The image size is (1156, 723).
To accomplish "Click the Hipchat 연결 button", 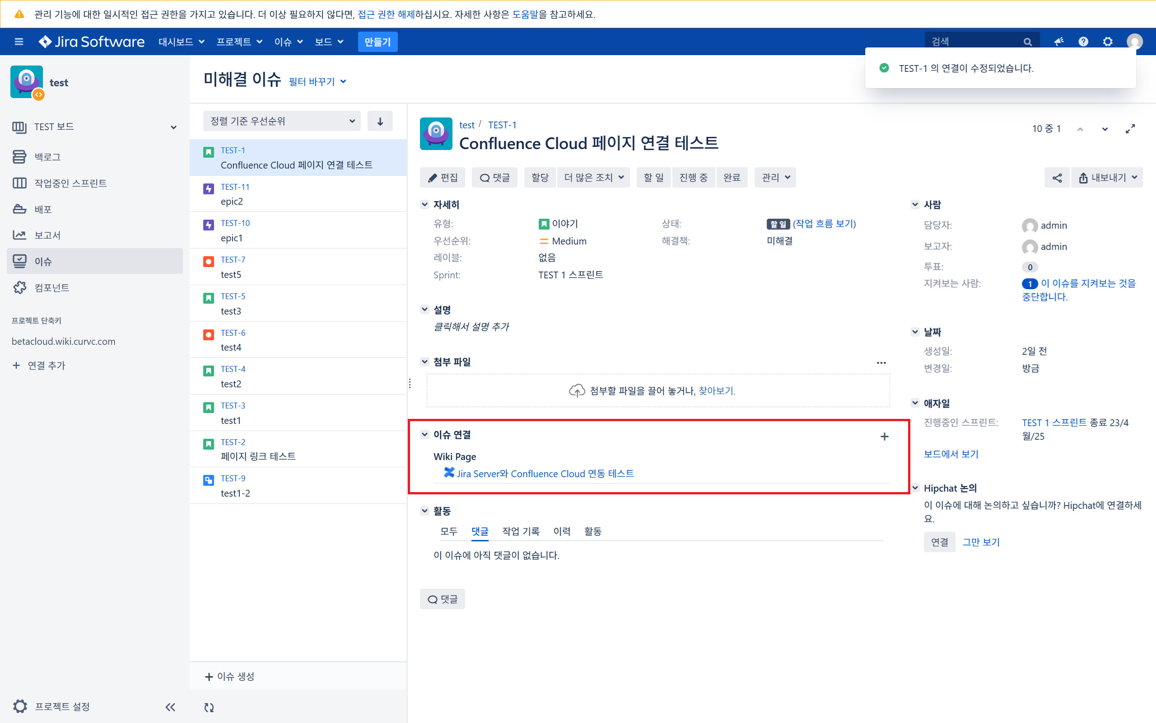I will pos(940,542).
